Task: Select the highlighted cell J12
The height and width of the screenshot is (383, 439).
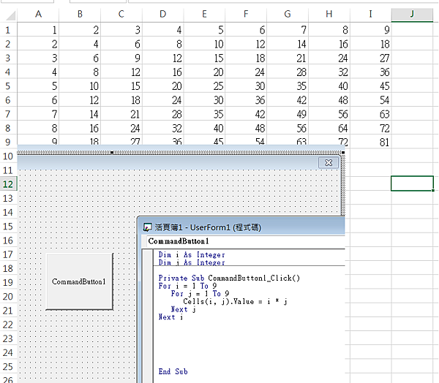Action: coord(412,183)
